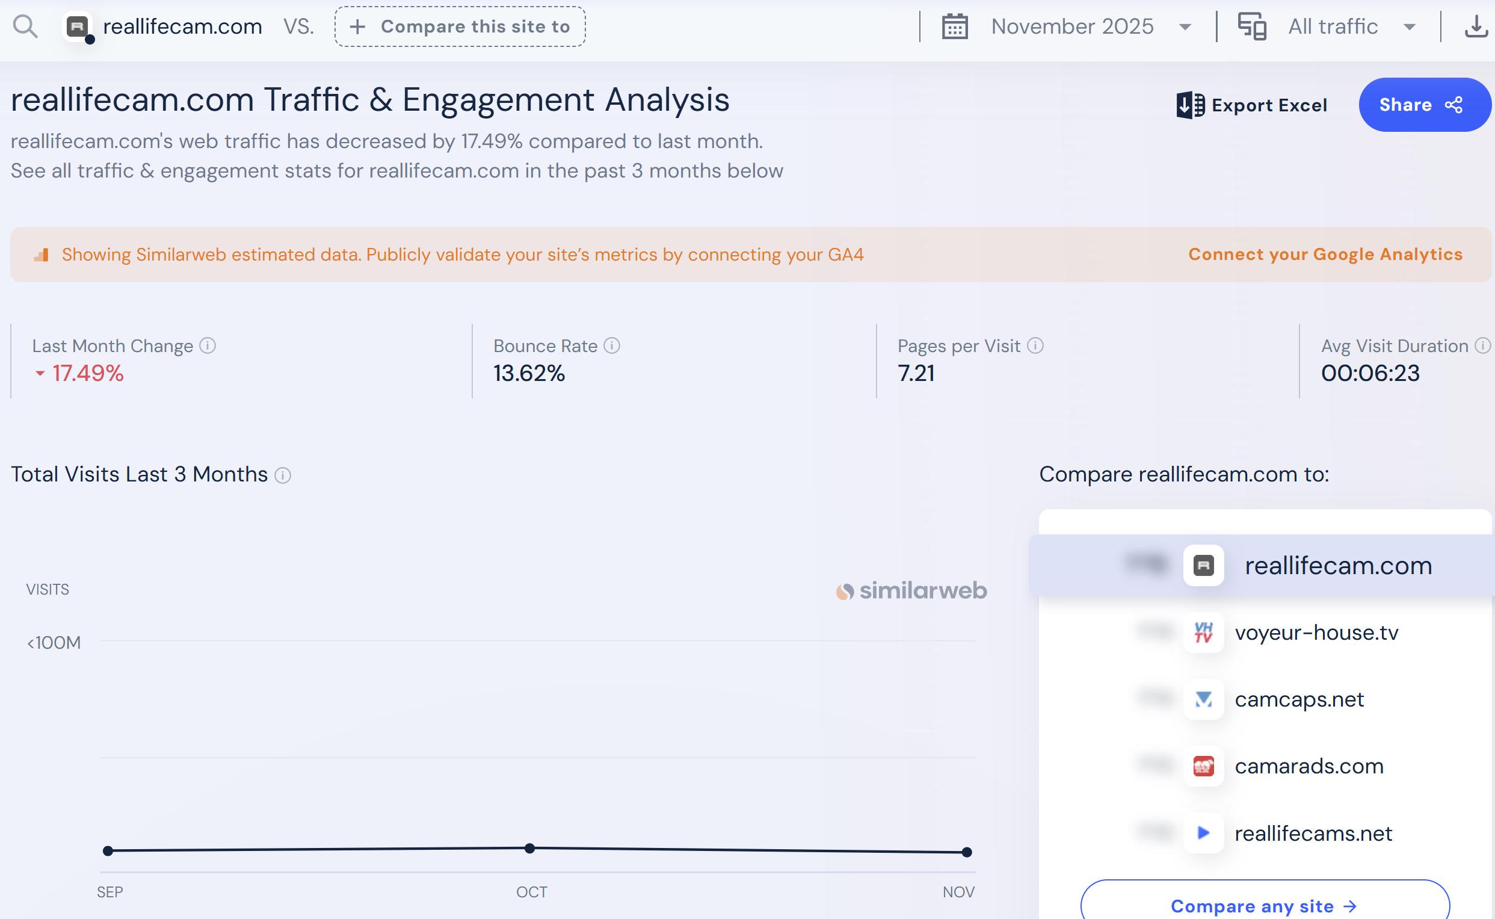
Task: Click the Compare this site to box
Action: point(460,26)
